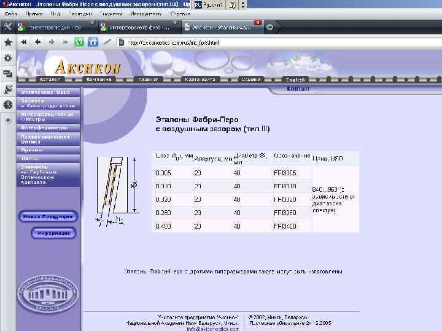
Task: Click the rewind navigation button
Action: pos(24,42)
